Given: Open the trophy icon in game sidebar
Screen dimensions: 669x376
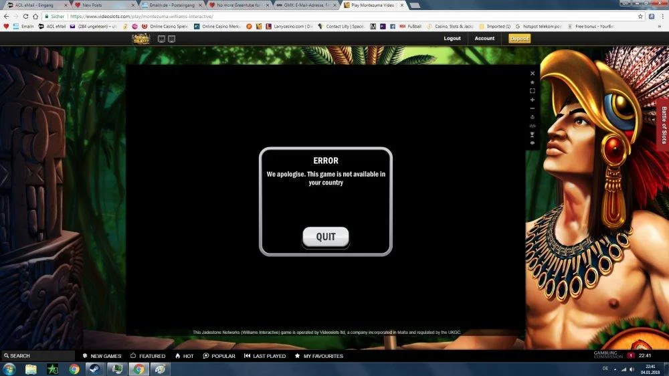Looking at the screenshot, I should click(x=533, y=134).
